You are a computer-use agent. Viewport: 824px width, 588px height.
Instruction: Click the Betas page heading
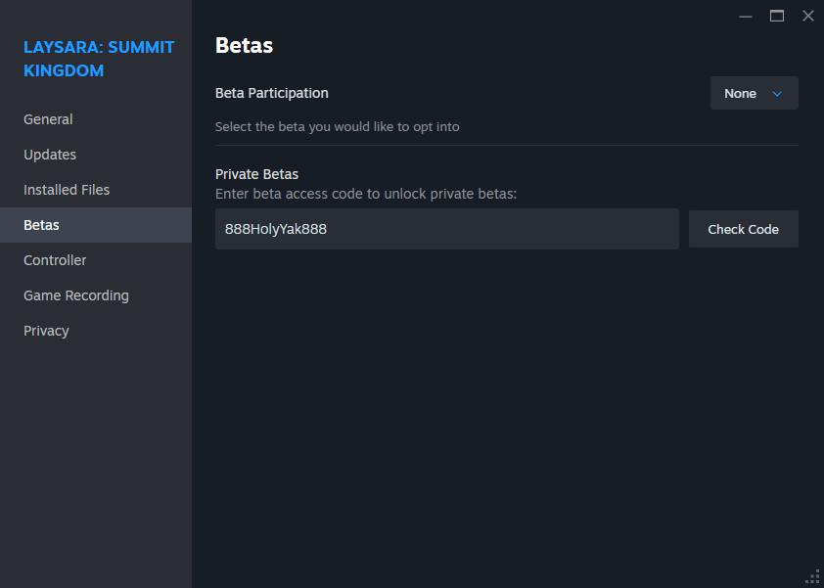(x=244, y=45)
